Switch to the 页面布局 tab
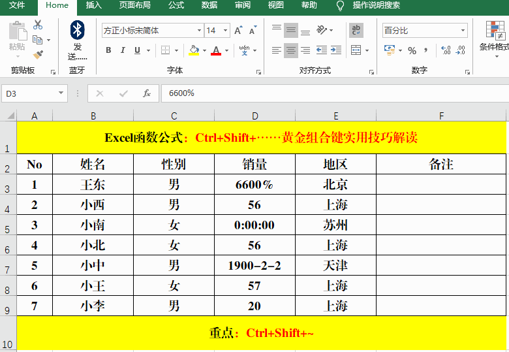The width and height of the screenshot is (509, 352). (134, 5)
